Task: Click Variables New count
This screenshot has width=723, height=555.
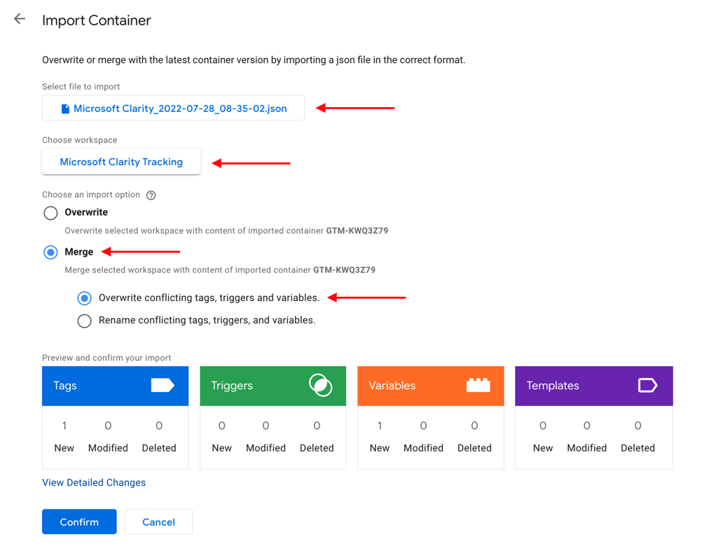Action: (x=380, y=426)
